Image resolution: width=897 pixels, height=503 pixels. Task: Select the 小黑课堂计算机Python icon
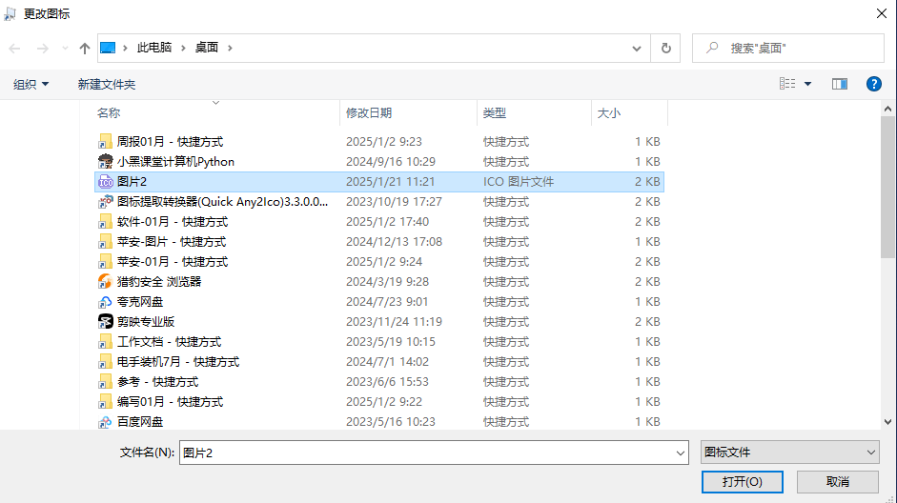tap(105, 161)
